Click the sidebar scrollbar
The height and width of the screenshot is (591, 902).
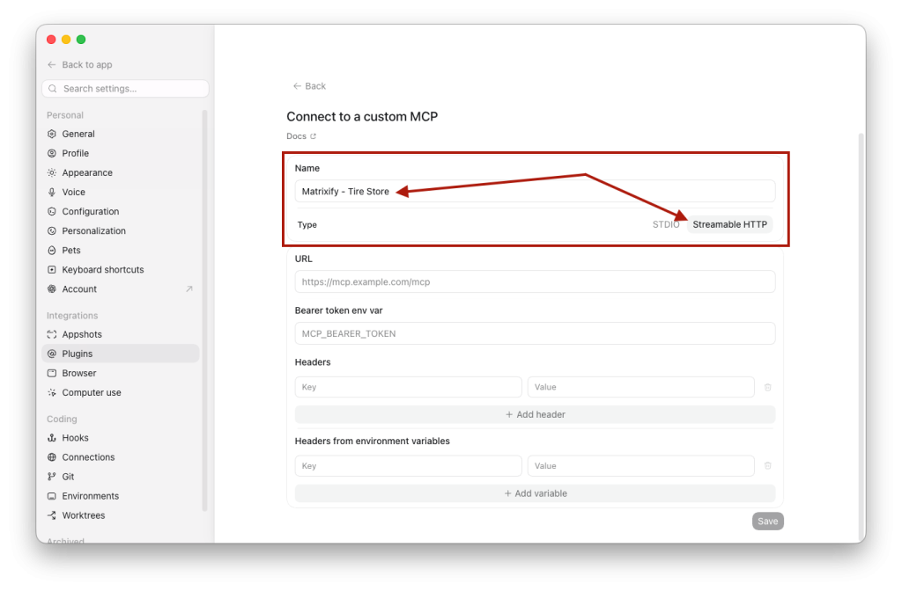coord(204,310)
